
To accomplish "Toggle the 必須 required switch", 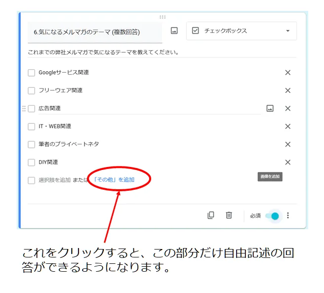I will tap(272, 216).
